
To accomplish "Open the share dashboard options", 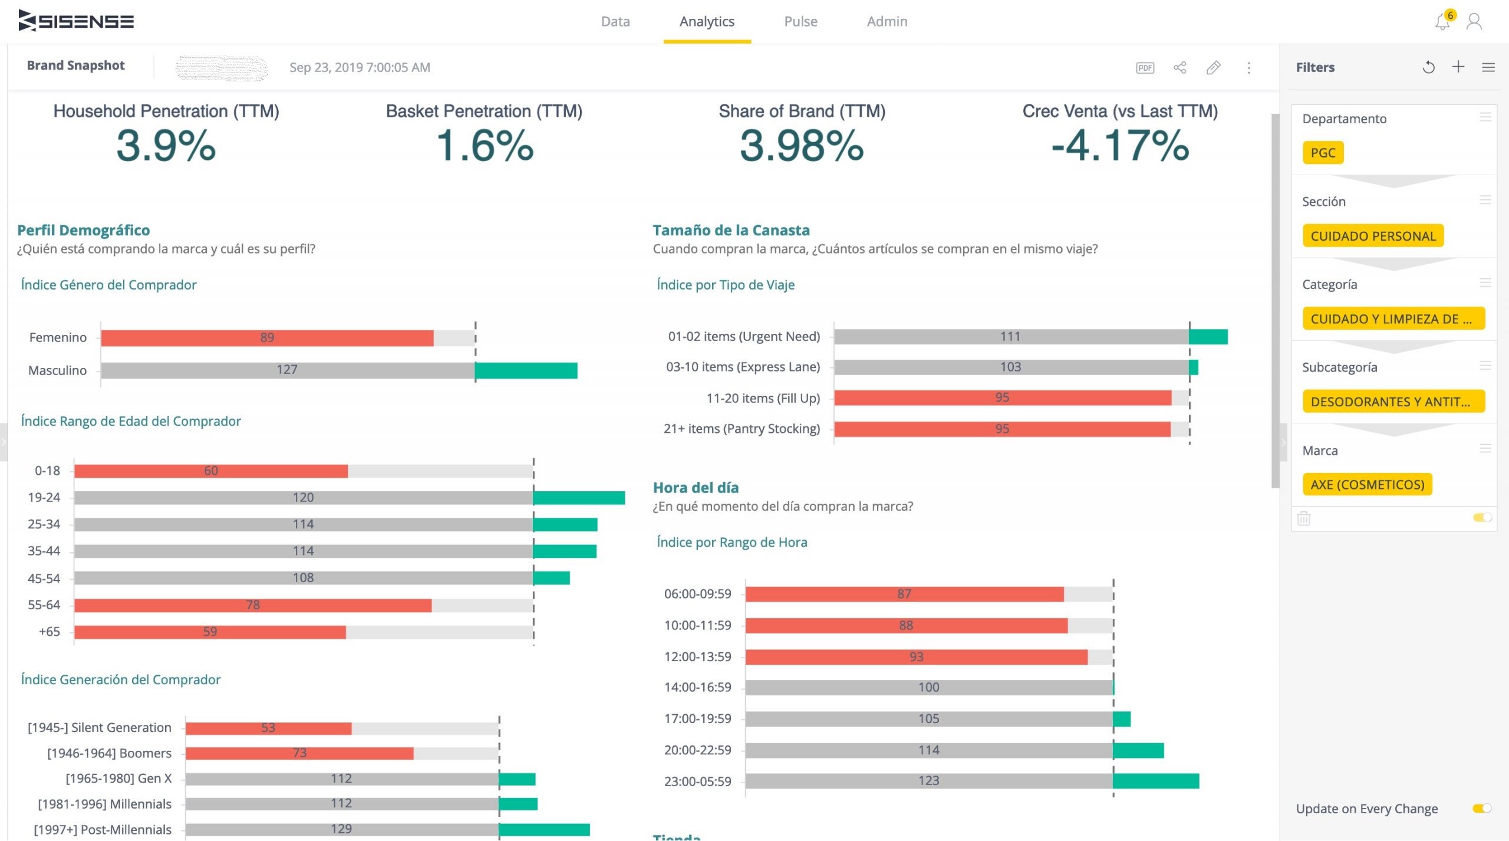I will click(x=1179, y=68).
